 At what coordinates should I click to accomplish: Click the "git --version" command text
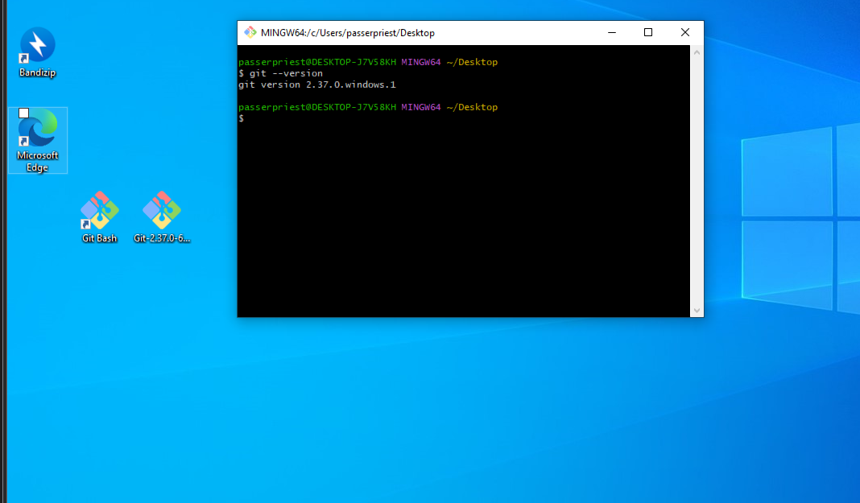pyautogui.click(x=286, y=73)
